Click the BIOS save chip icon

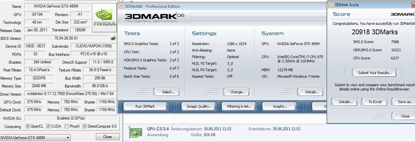(113, 38)
